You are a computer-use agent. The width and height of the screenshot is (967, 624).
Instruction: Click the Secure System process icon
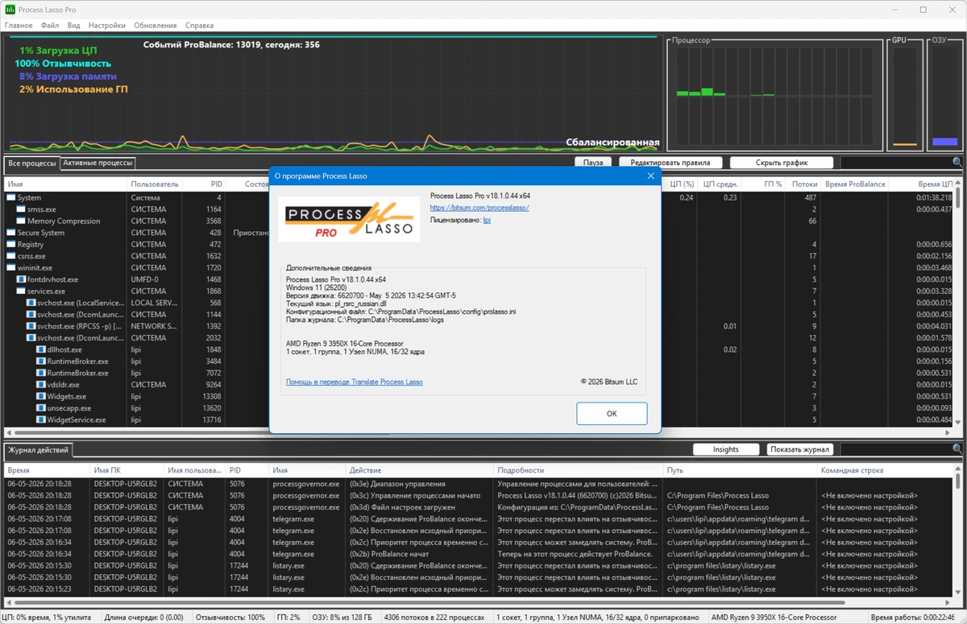click(x=11, y=233)
